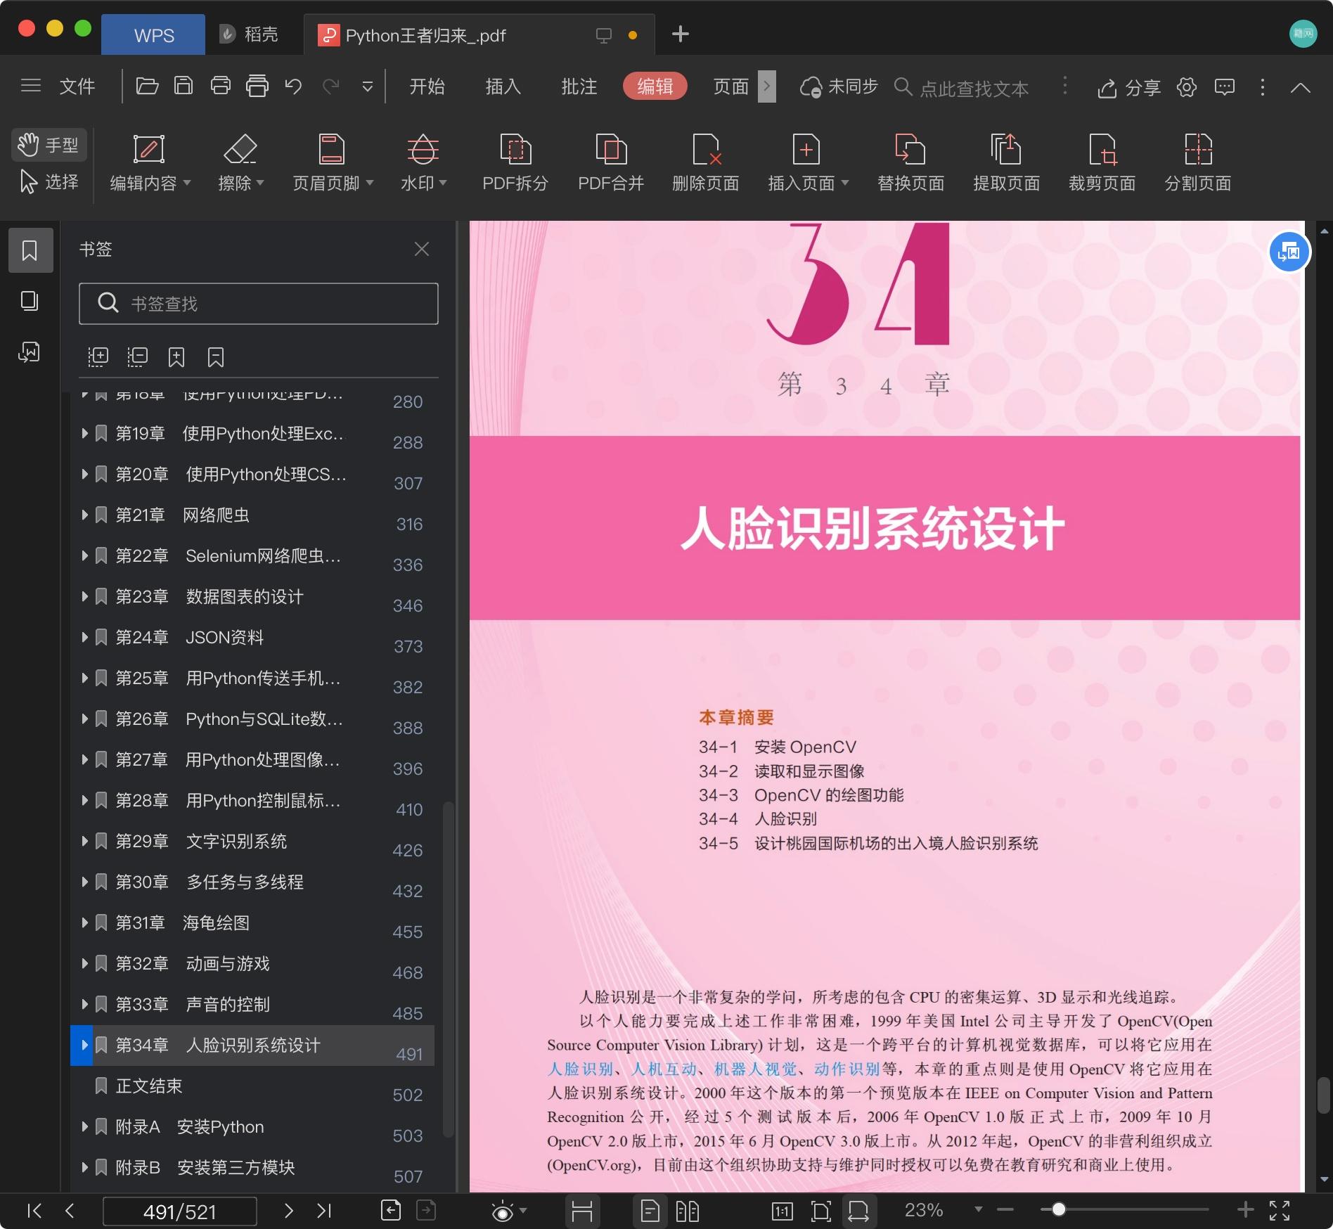Click the undo arrow icon

[x=293, y=86]
